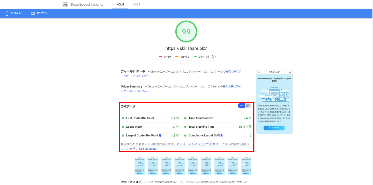Screen dimensions: 373x185
Task: Open the DOCS tab
Action: point(137,5)
